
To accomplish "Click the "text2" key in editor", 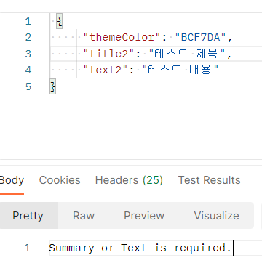I will [x=106, y=70].
